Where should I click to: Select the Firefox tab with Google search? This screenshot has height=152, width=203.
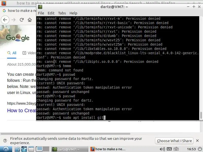point(20,11)
